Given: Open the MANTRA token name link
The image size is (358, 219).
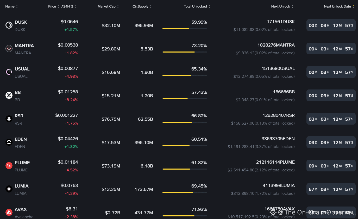Looking at the screenshot, I should tap(24, 46).
